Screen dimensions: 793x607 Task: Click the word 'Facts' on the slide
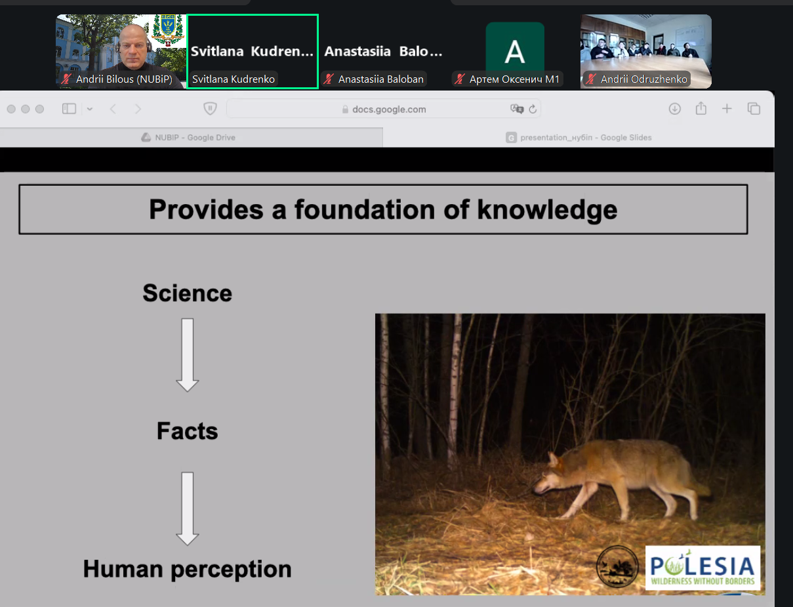(187, 431)
